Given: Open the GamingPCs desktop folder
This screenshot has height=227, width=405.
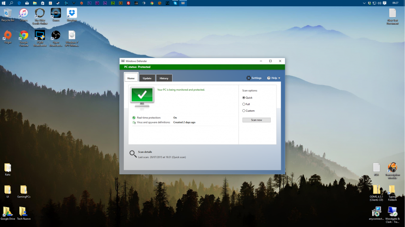Looking at the screenshot, I should point(24,190).
